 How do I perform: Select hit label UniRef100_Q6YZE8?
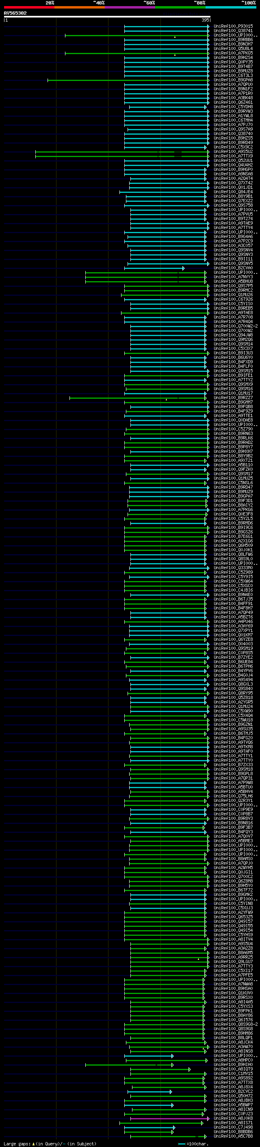coord(233,640)
